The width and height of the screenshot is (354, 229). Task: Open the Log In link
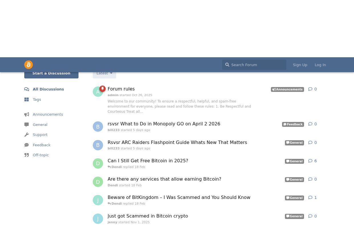click(x=320, y=65)
